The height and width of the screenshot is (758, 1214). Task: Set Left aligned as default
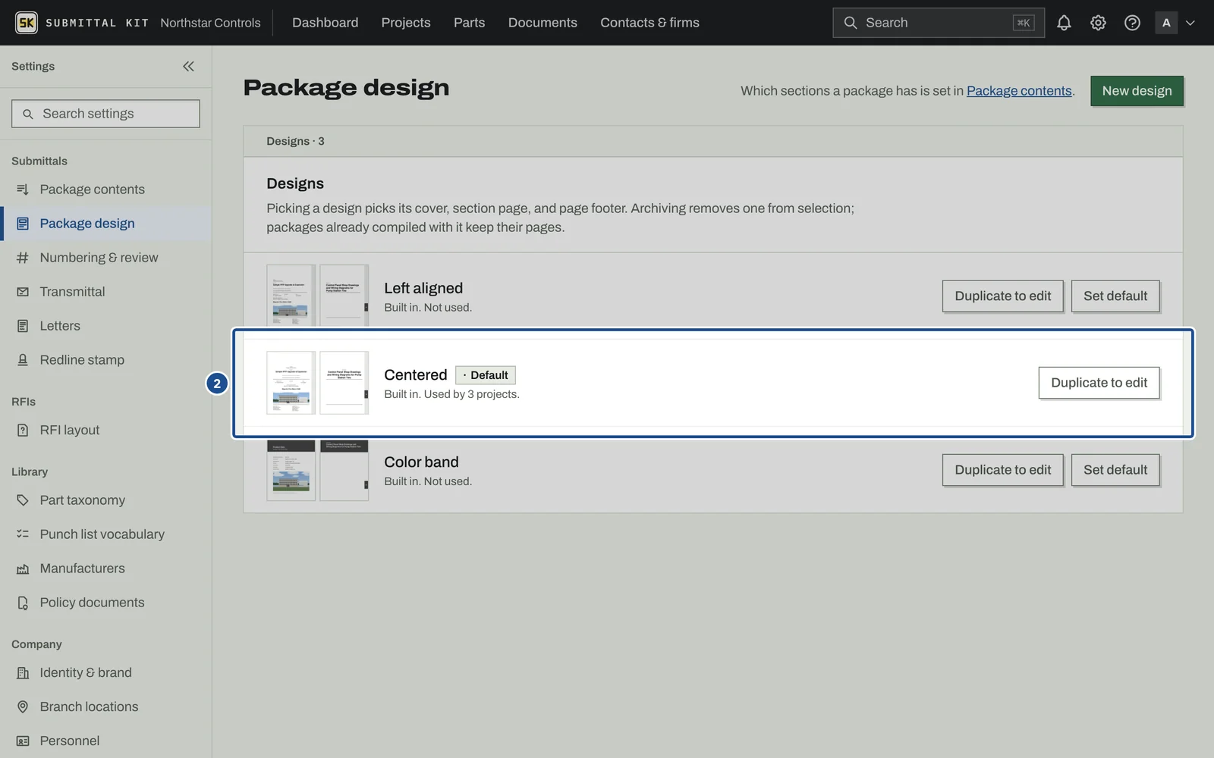click(x=1115, y=296)
